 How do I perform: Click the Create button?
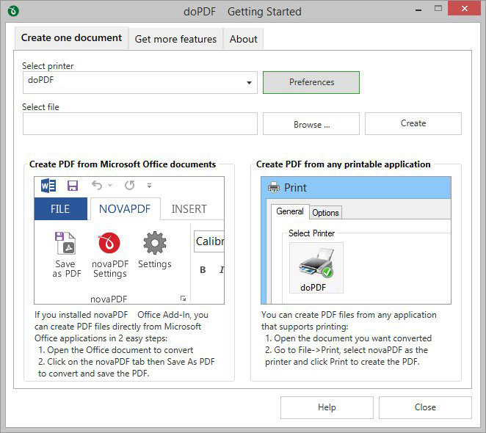[413, 124]
